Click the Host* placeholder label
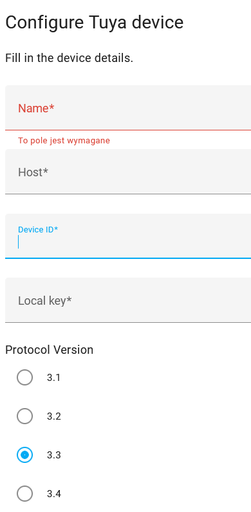 click(33, 172)
